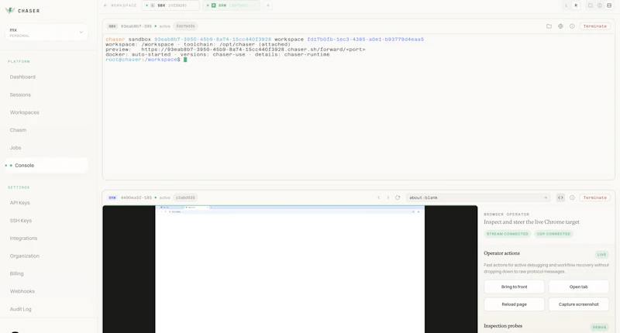Click BRW badge in browser header
Screen dimensions: 620x333
pyautogui.click(x=112, y=197)
